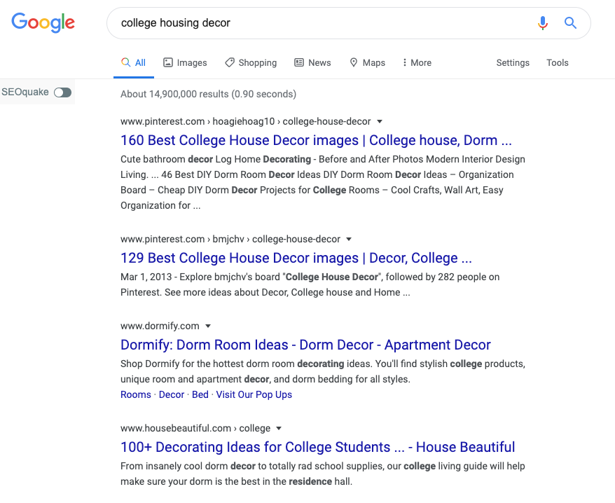Open the More options menu

coord(417,63)
